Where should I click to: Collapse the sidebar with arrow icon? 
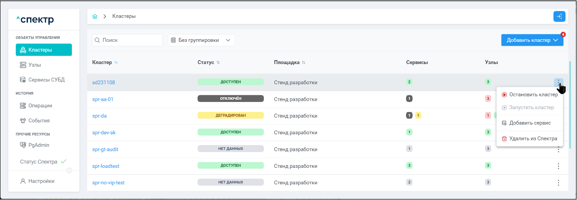[69, 170]
